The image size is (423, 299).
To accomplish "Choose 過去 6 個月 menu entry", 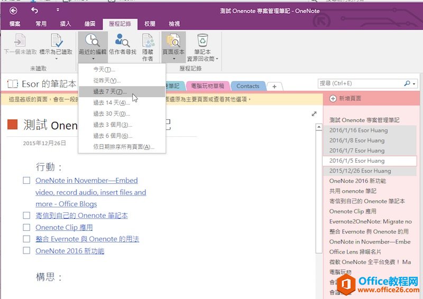I will [x=122, y=136].
